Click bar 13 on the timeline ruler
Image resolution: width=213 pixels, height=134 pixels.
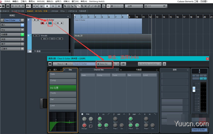[x=157, y=17]
